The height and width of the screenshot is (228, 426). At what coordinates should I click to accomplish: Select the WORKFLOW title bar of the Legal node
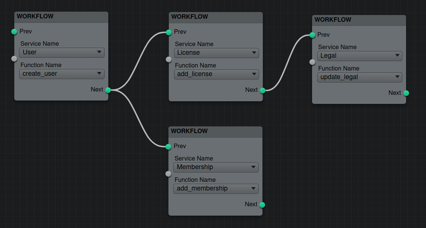coord(359,20)
